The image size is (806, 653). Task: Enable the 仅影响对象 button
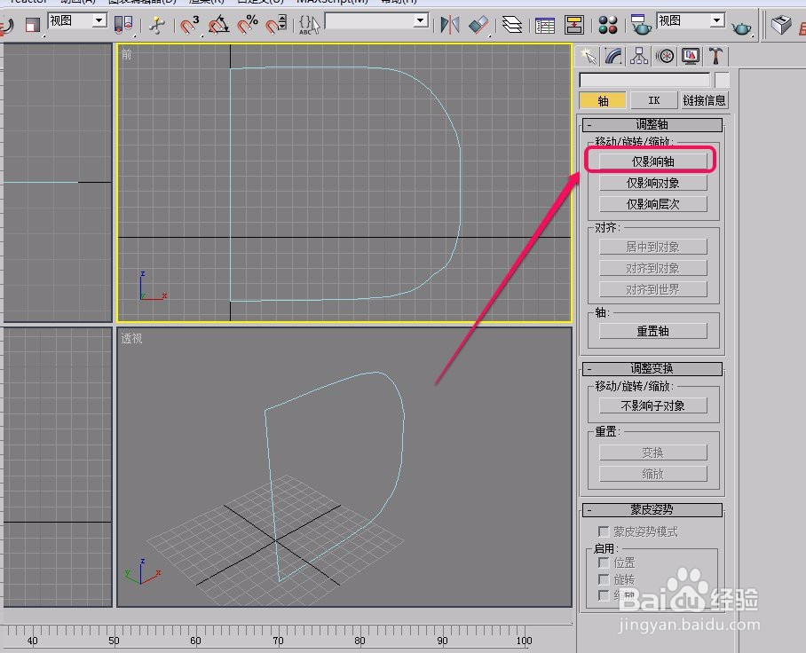click(x=652, y=183)
